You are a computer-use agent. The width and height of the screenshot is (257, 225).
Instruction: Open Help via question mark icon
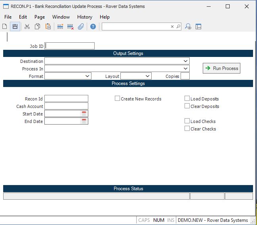point(93,26)
